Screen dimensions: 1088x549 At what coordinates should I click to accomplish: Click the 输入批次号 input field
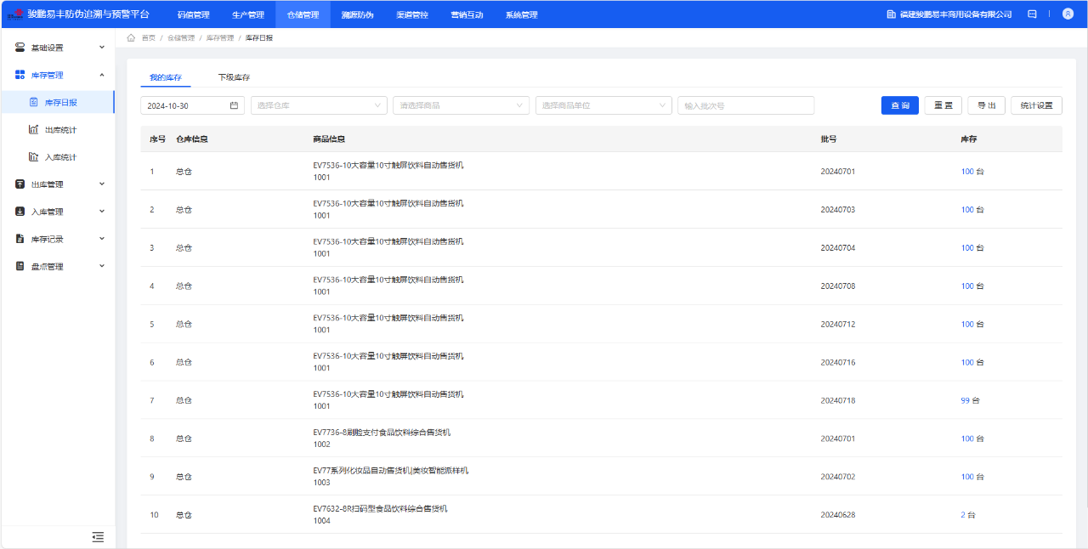(x=745, y=105)
